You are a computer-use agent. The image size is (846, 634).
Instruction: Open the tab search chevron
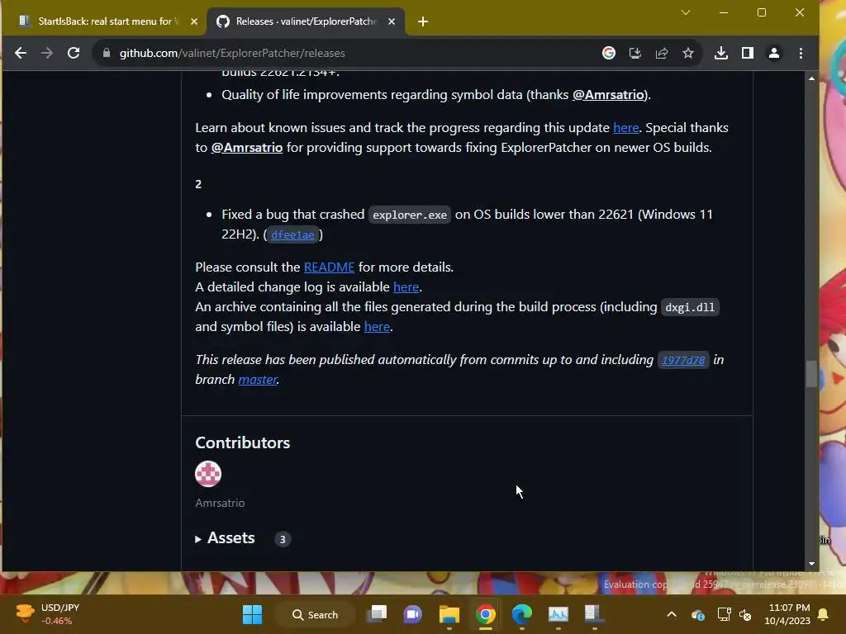[685, 12]
